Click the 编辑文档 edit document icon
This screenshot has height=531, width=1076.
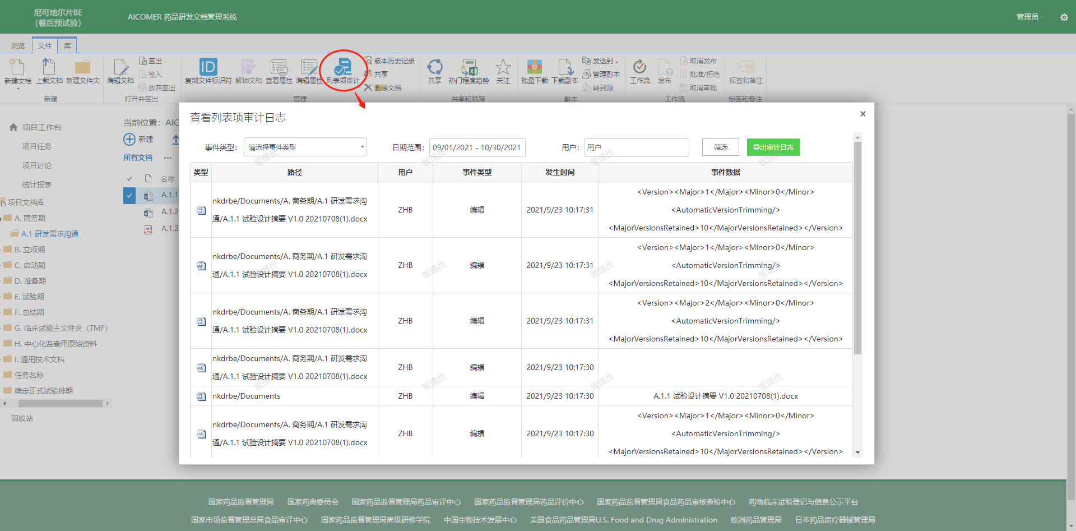point(120,67)
